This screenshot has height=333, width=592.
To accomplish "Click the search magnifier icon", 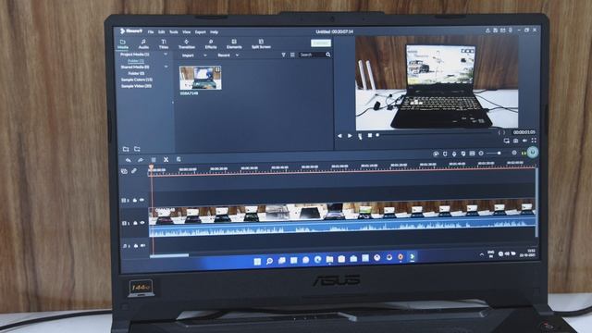I will click(328, 55).
